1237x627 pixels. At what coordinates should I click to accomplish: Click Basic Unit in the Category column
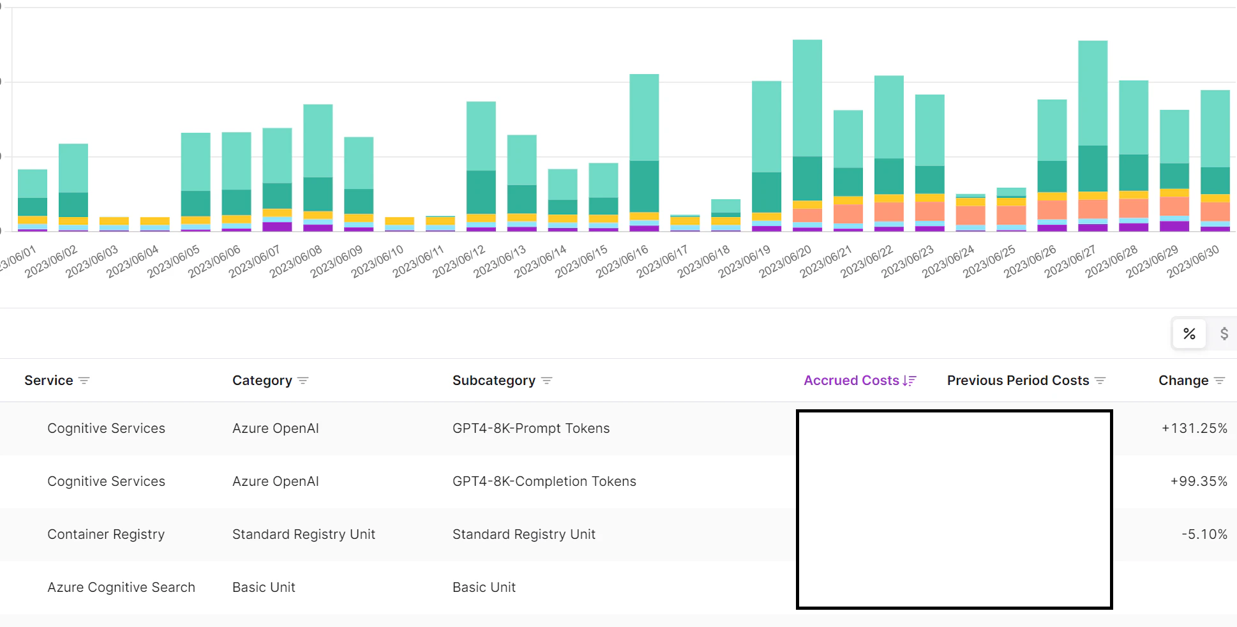[264, 587]
